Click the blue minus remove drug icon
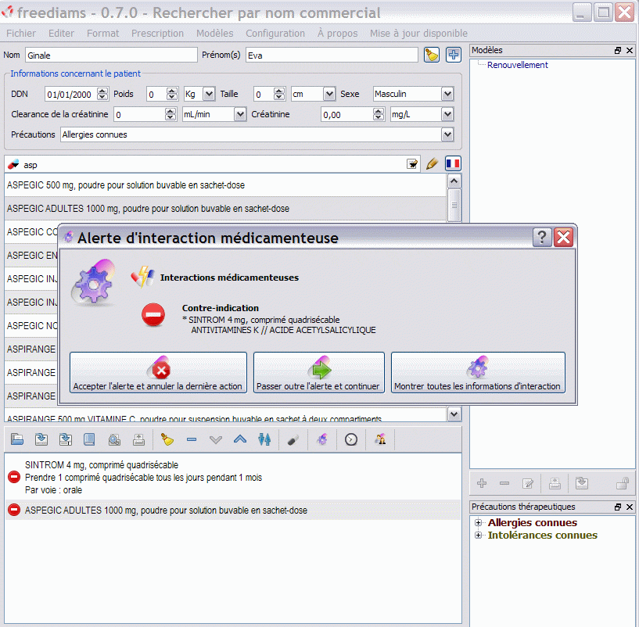Image resolution: width=639 pixels, height=627 pixels. 192,439
